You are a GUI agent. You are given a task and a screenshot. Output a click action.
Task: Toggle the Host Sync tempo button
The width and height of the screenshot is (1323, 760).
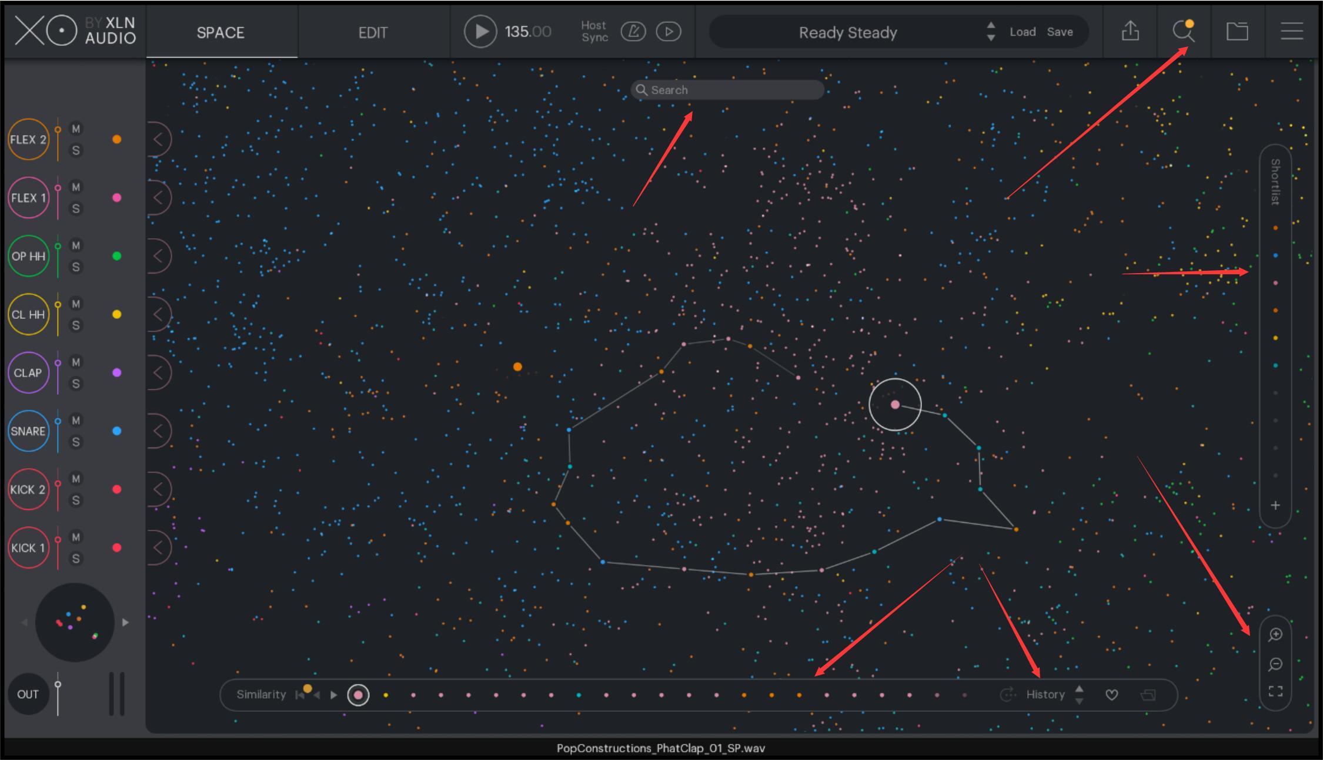pyautogui.click(x=633, y=32)
